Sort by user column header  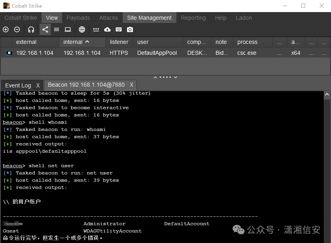coord(158,42)
